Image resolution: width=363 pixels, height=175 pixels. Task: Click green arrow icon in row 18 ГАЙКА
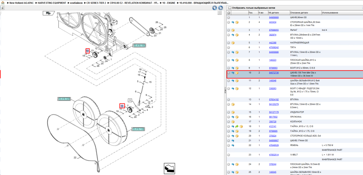(237, 126)
